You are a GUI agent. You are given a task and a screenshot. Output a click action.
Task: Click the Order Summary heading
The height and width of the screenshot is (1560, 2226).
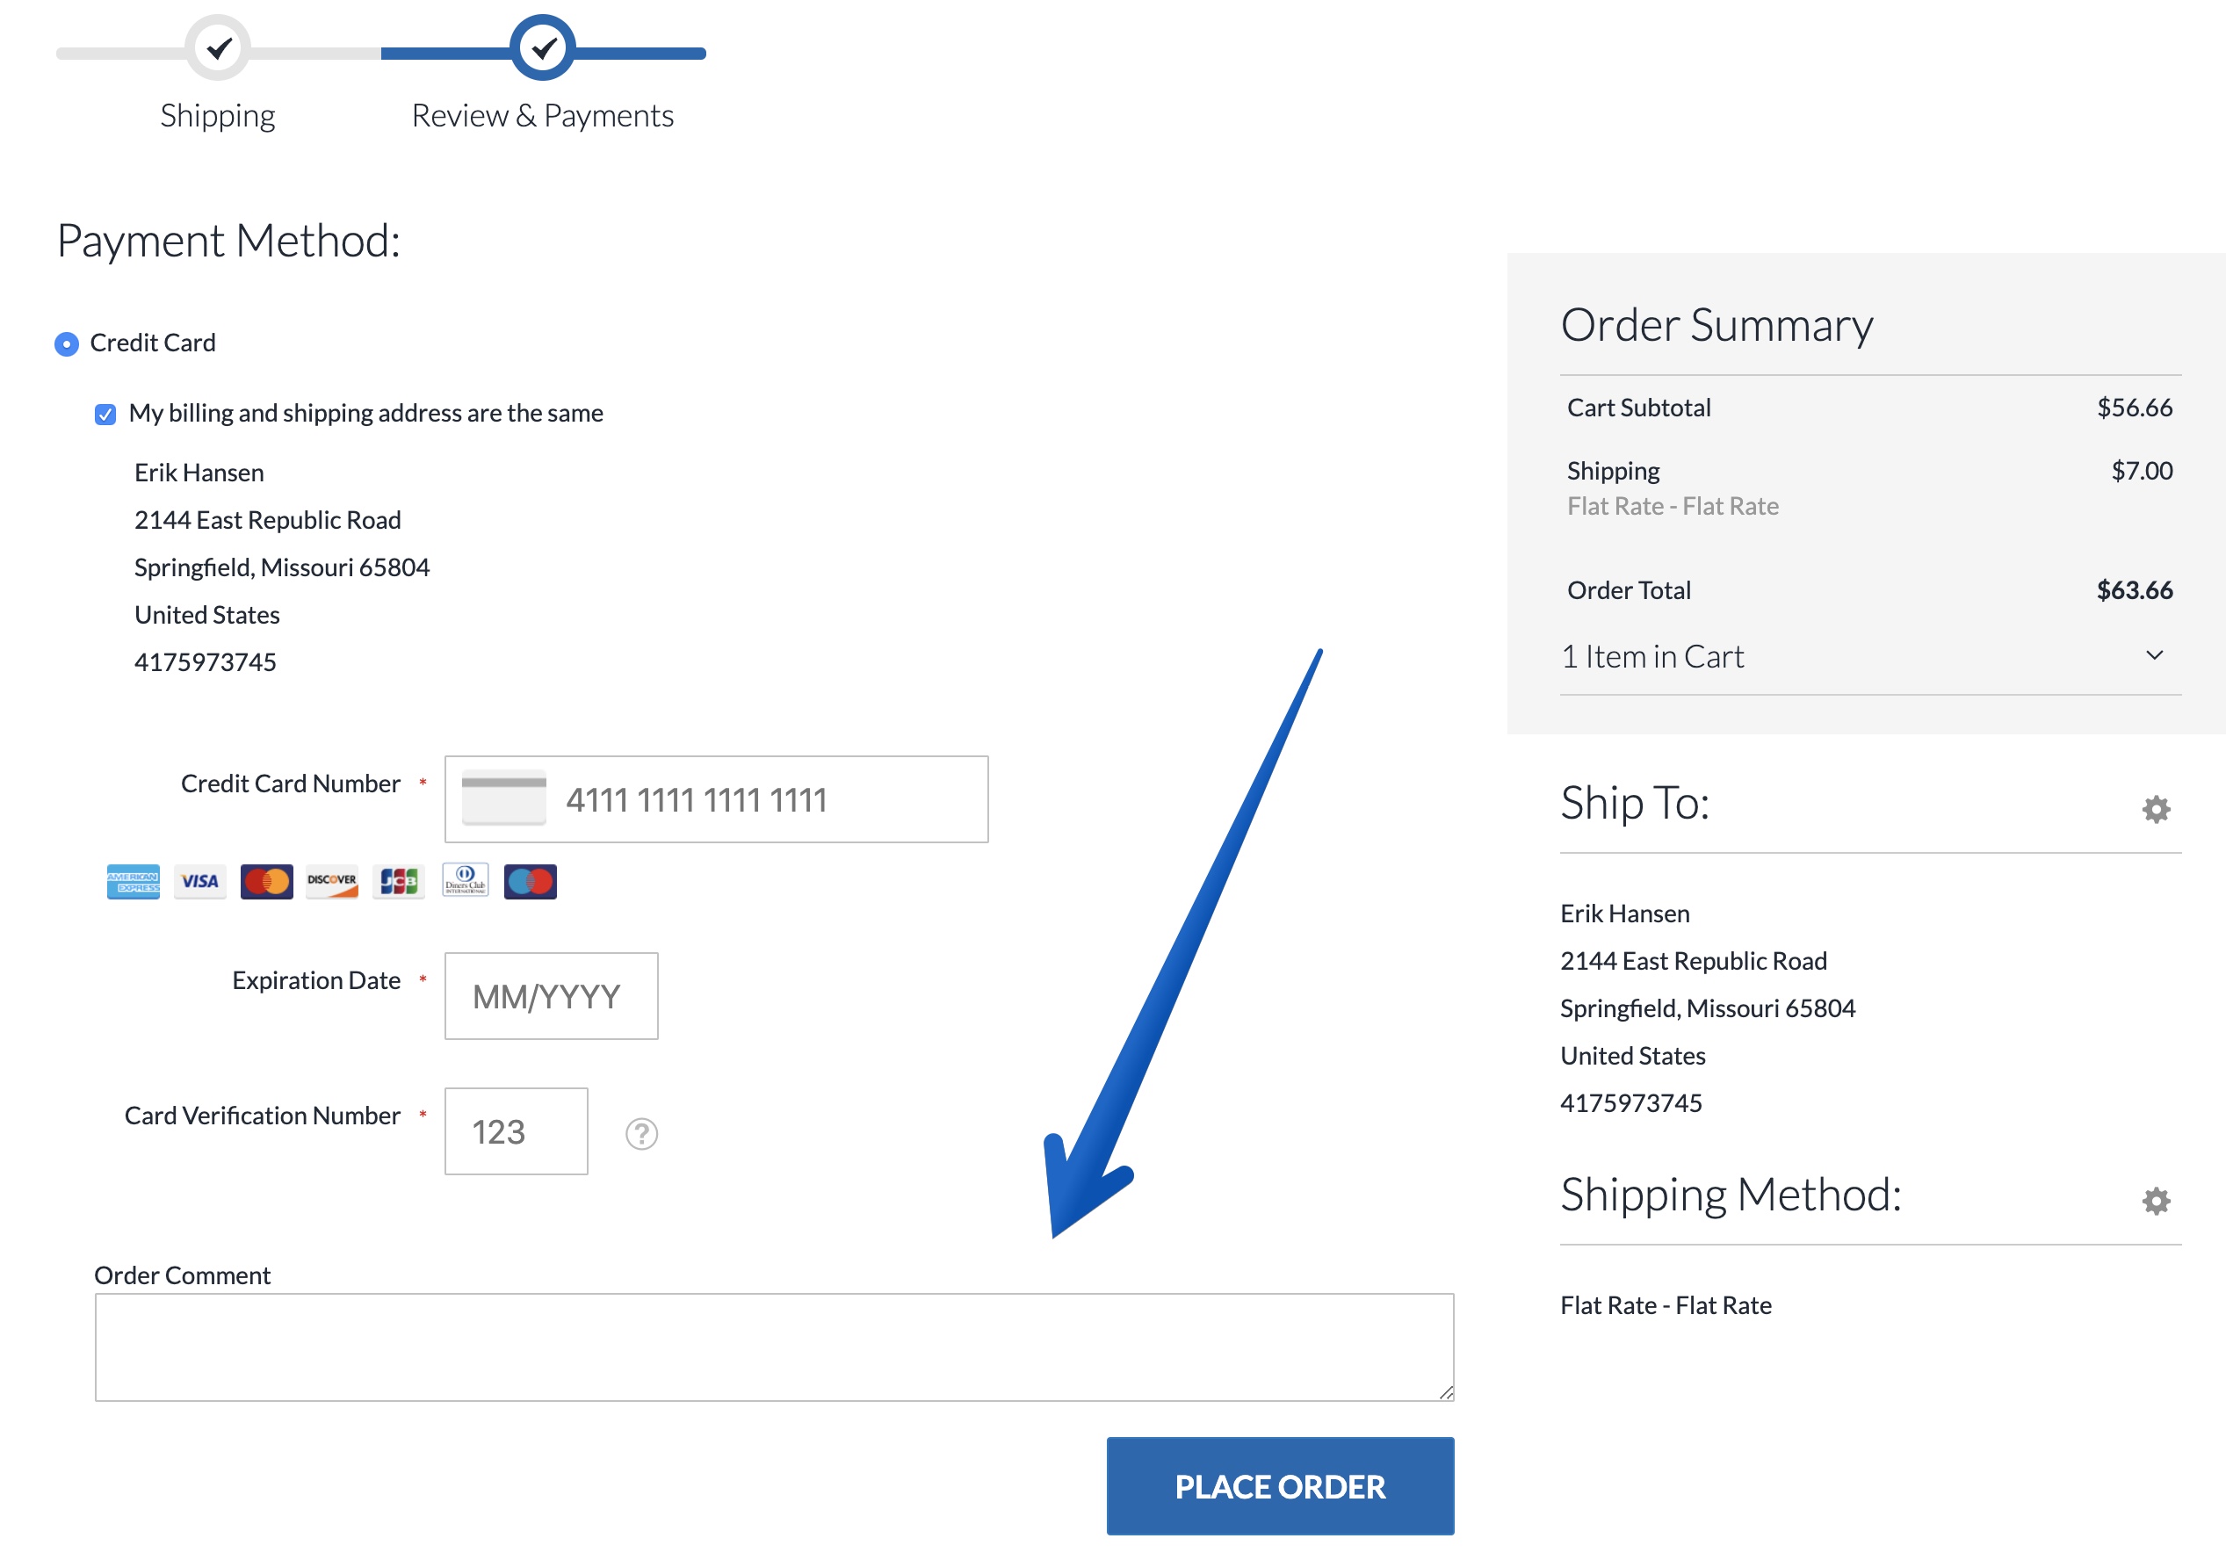coord(1716,325)
